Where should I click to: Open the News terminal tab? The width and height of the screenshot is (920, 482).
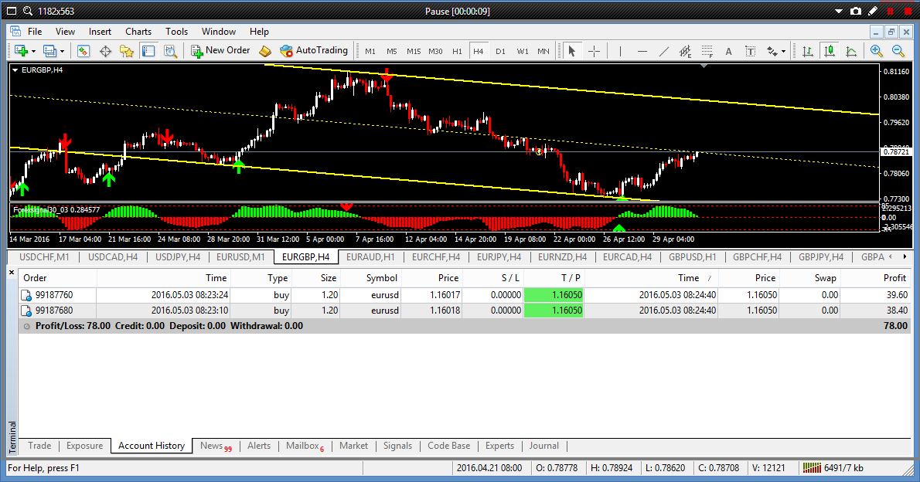(x=216, y=446)
